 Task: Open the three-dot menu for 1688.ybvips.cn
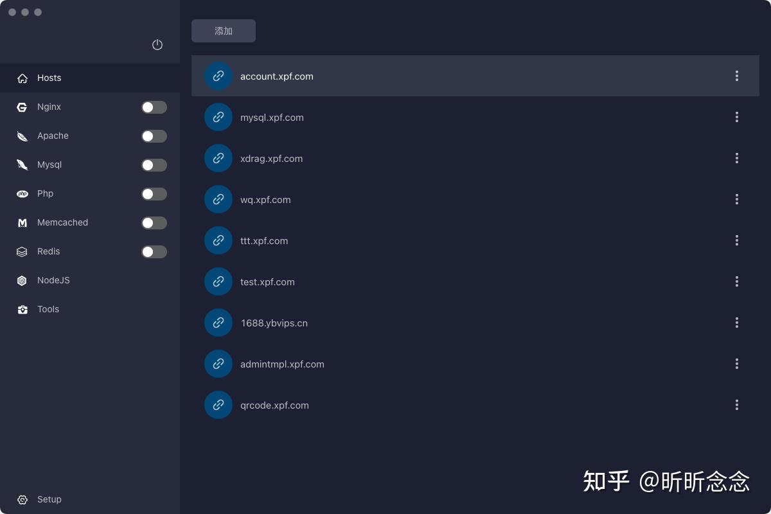click(x=737, y=323)
